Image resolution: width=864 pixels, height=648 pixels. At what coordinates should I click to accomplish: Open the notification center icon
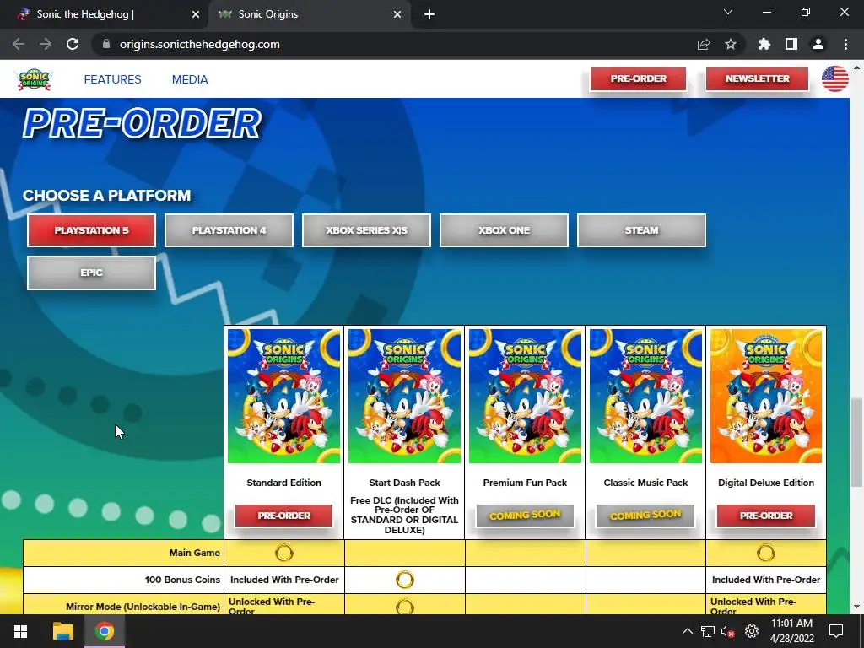point(836,631)
